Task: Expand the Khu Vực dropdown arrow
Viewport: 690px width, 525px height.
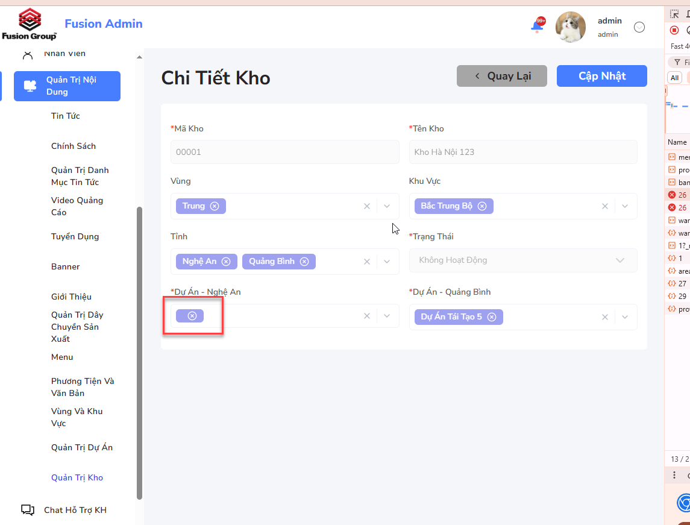Action: point(625,206)
